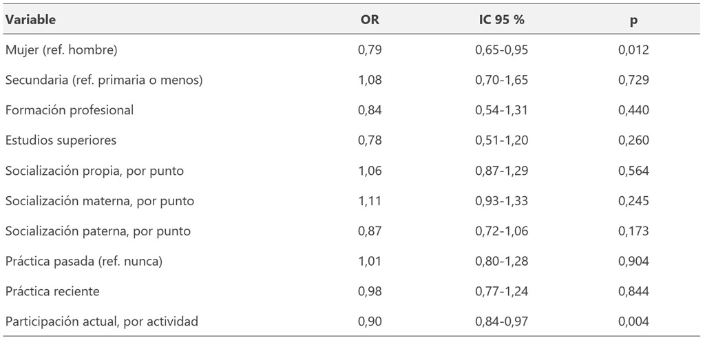Click Socialización materna, por punto label
705x338 pixels.
(100, 201)
